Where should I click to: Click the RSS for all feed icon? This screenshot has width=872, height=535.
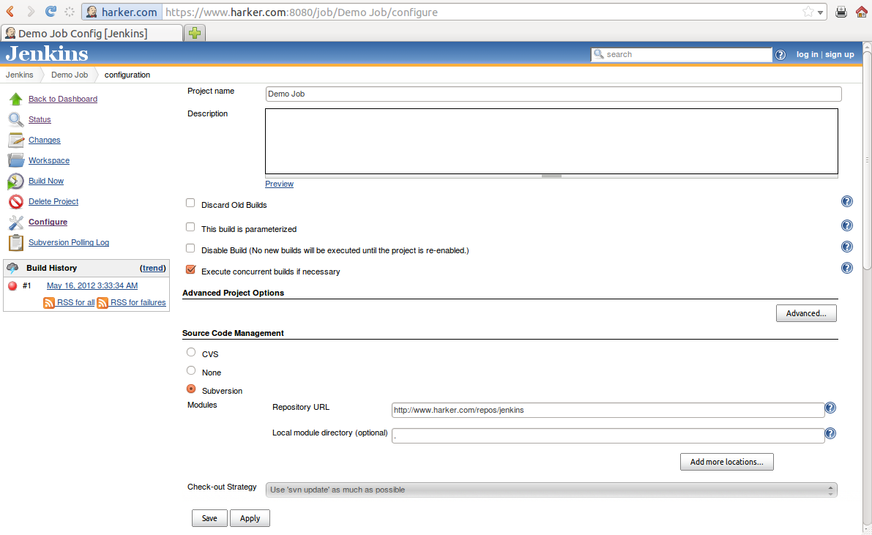coord(49,302)
